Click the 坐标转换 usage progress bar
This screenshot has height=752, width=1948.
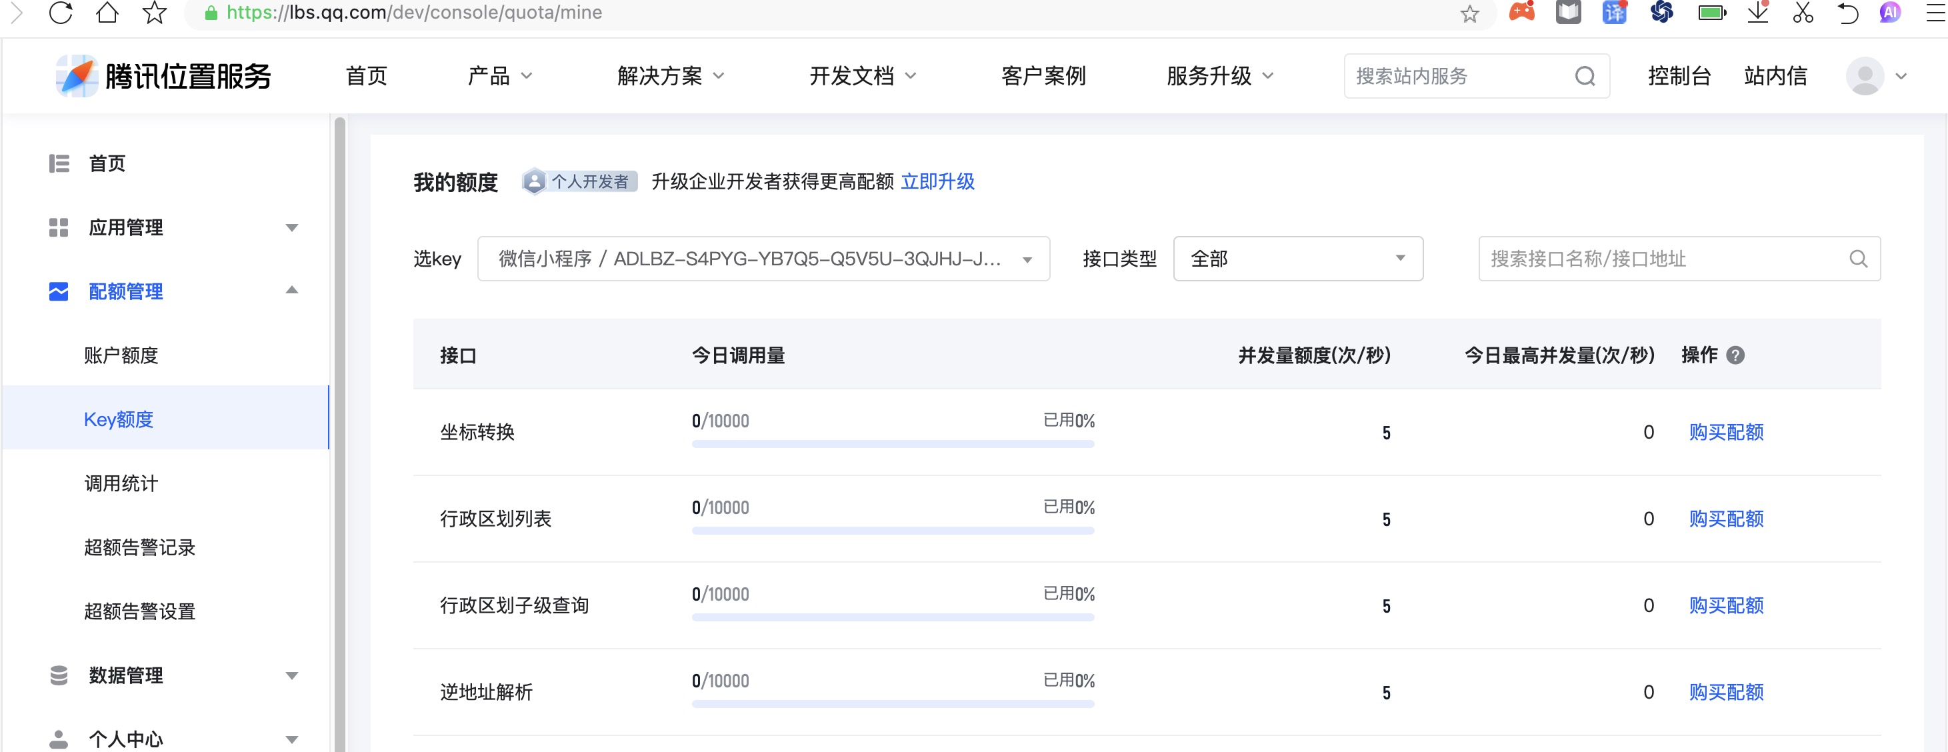(893, 444)
